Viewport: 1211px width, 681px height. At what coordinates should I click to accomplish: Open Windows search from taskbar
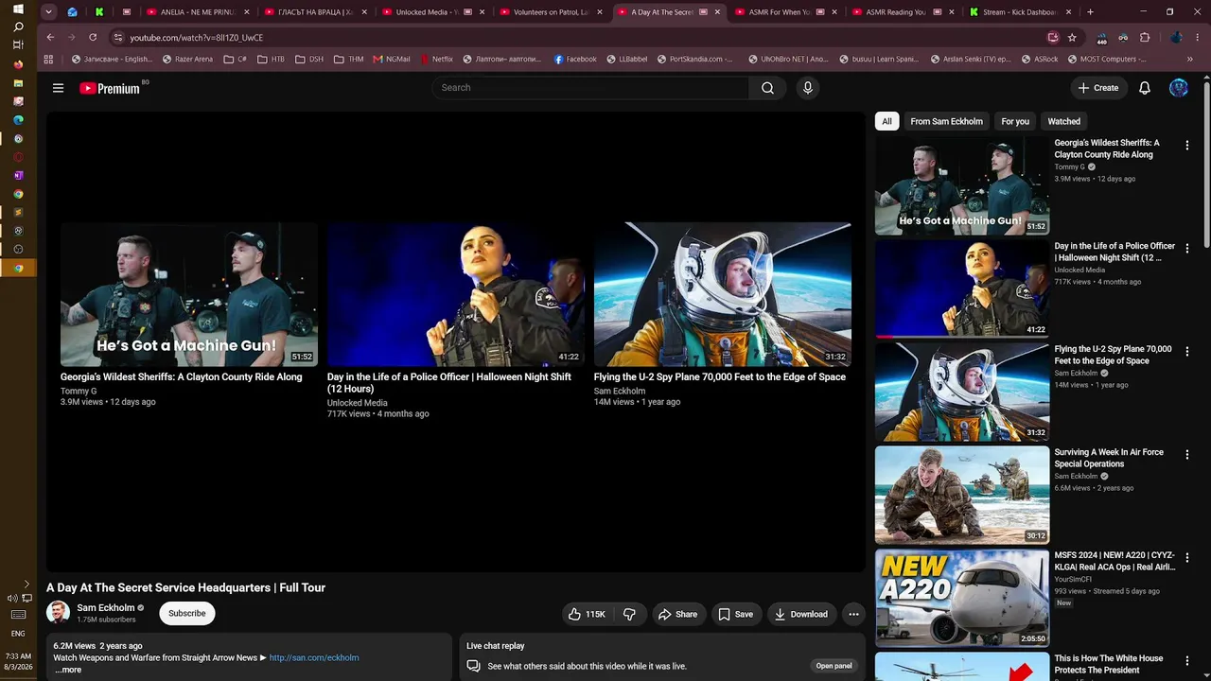point(18,27)
